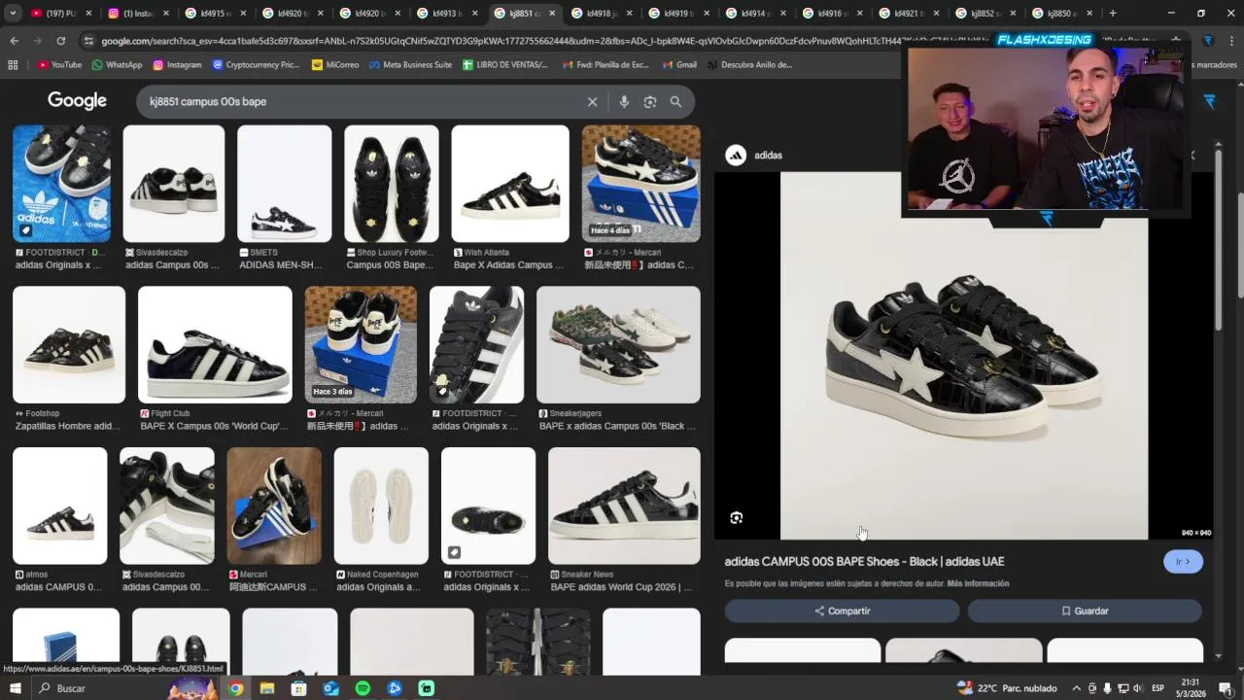Open the Sneakerjagers shoe result thumbnail
1244x700 pixels.
(618, 345)
